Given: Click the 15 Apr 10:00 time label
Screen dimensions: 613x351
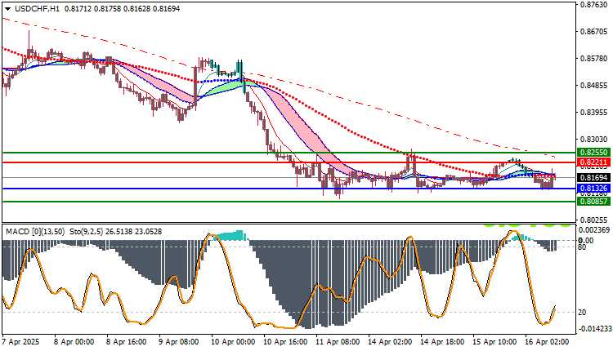Looking at the screenshot, I should pyautogui.click(x=494, y=342).
